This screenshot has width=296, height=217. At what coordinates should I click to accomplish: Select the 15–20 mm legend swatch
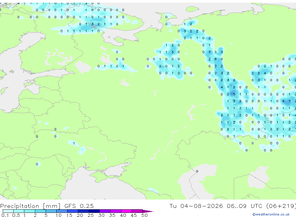(73, 211)
